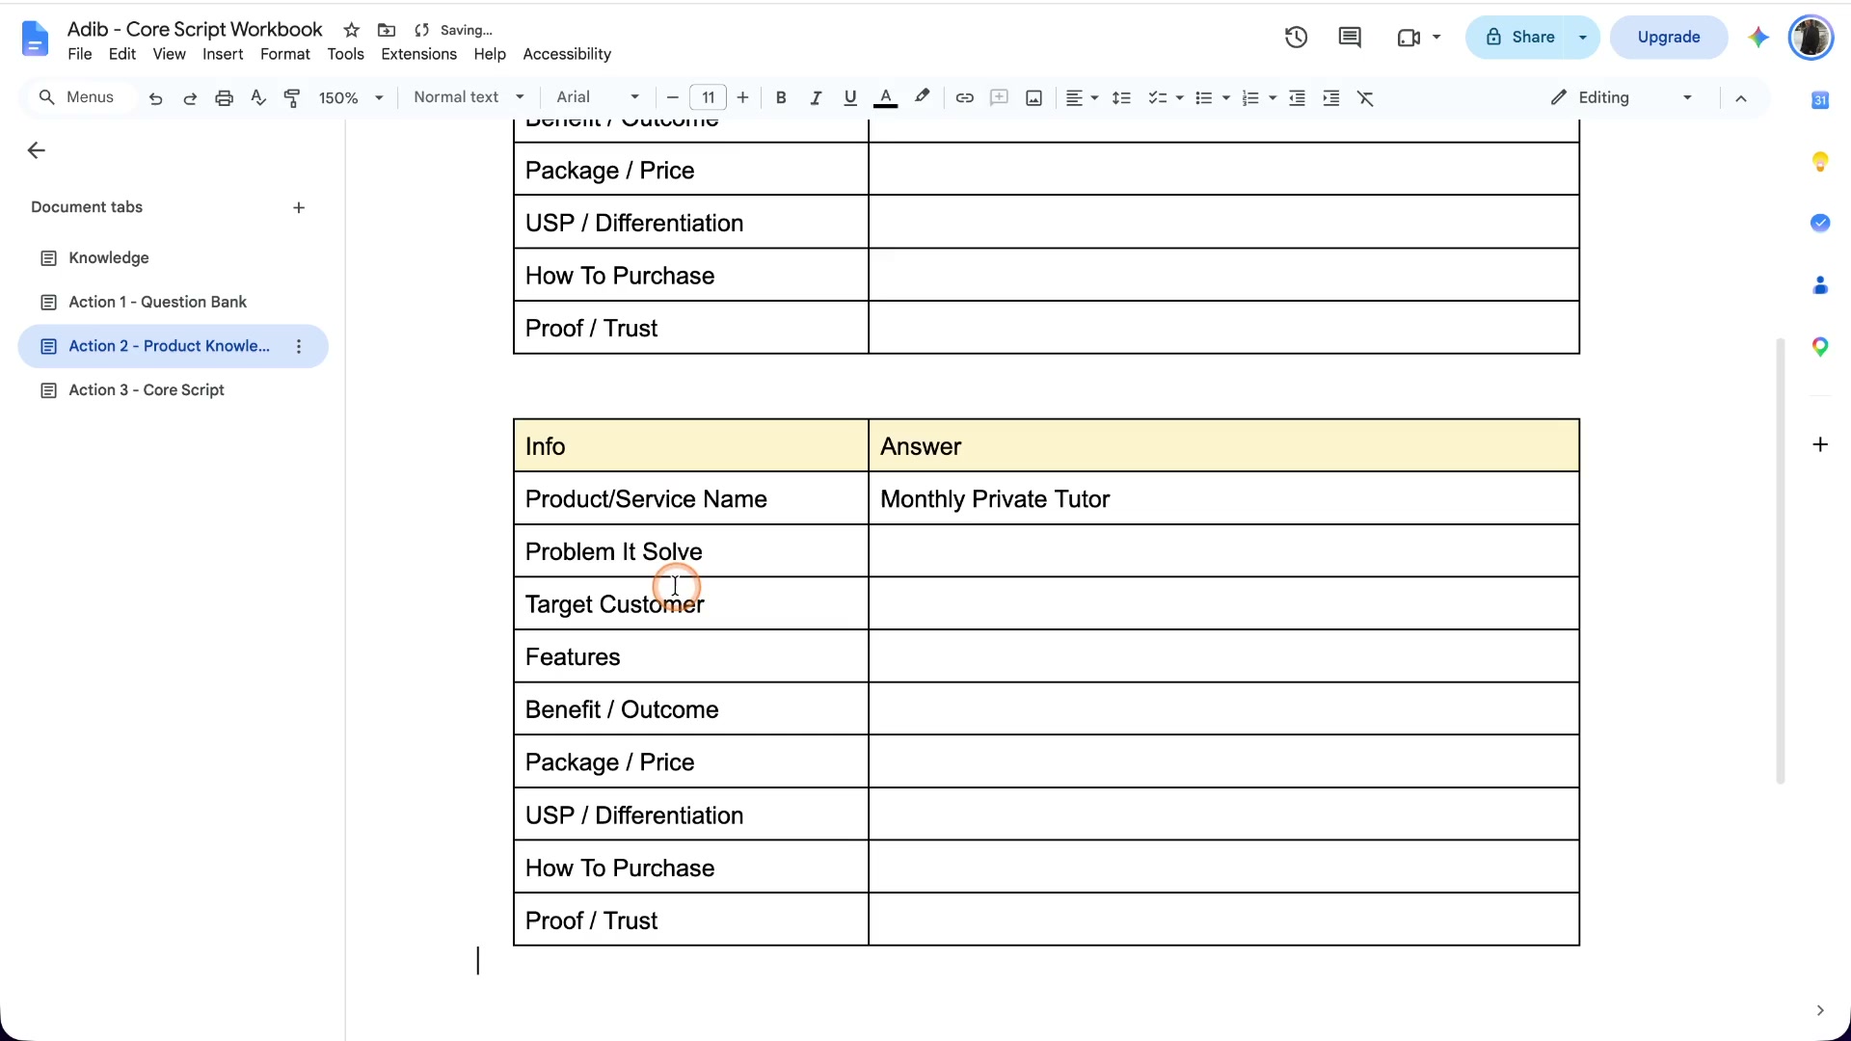
Task: Expand the Editing mode dropdown
Action: click(1622, 97)
